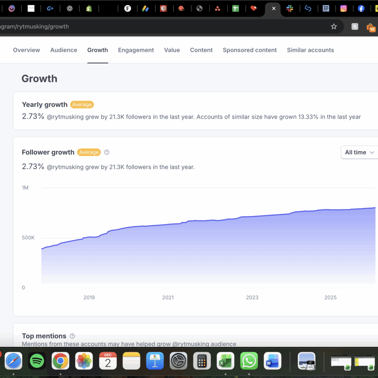Select the Sponsored content tab

point(250,50)
